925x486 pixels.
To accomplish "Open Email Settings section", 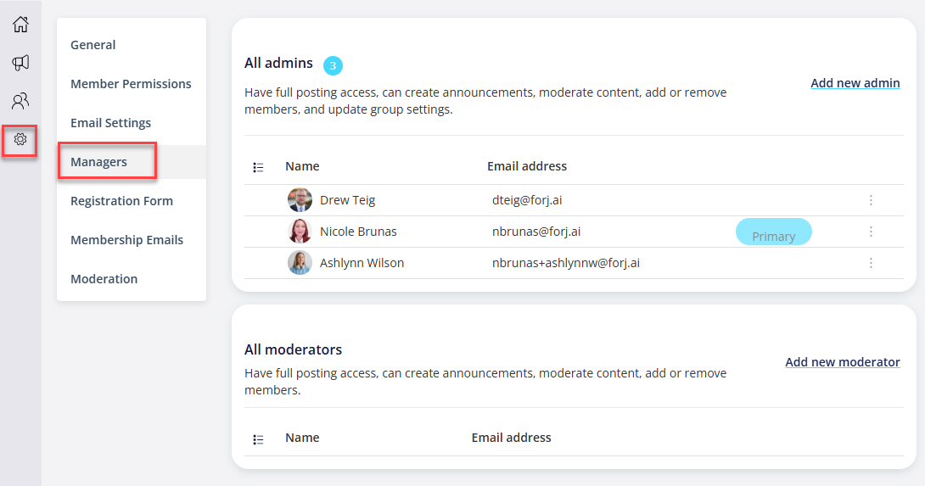I will [x=111, y=123].
